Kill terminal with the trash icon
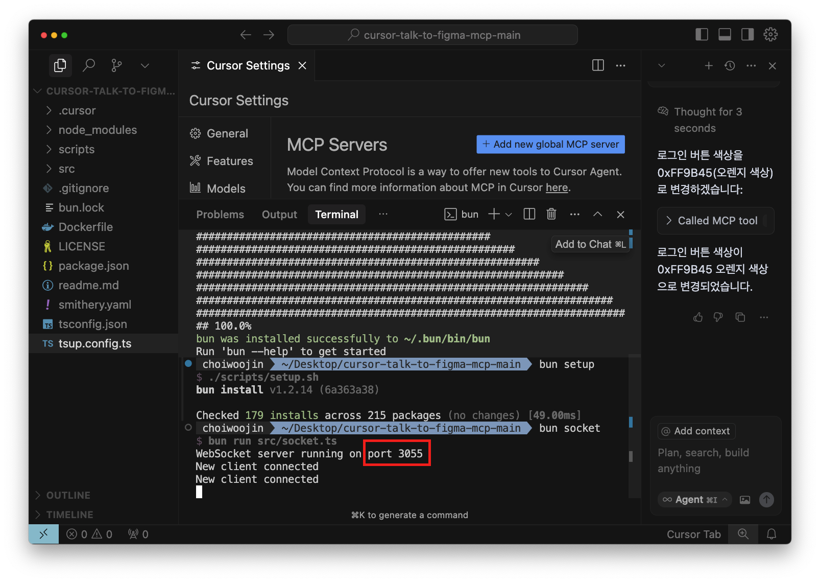This screenshot has height=582, width=820. click(x=551, y=214)
